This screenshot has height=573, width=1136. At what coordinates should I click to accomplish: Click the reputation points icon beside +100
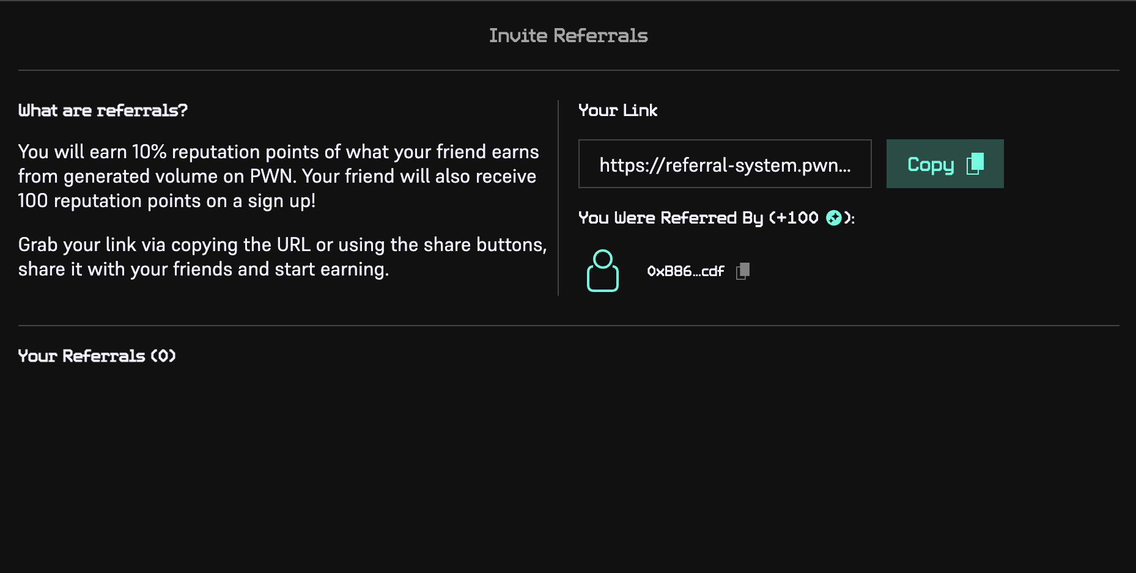coord(833,217)
